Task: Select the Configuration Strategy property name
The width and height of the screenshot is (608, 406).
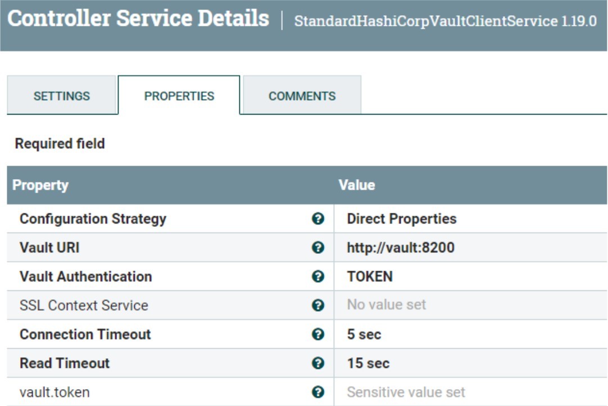Action: click(x=93, y=219)
